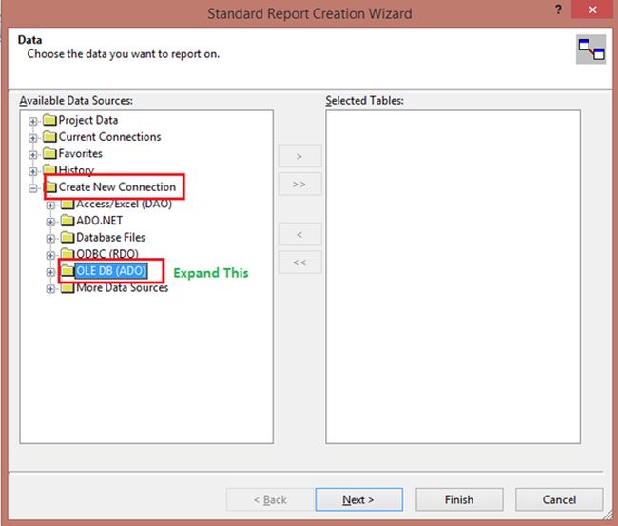Select Access/Excel (DAO) label

[x=124, y=204]
